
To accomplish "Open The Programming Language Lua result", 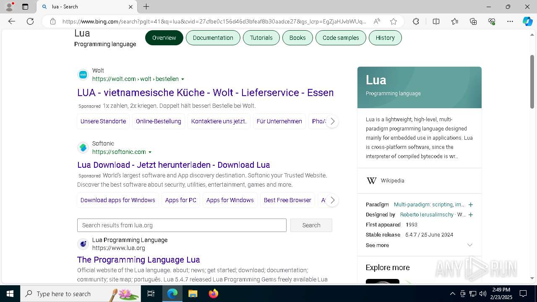I will pyautogui.click(x=138, y=260).
